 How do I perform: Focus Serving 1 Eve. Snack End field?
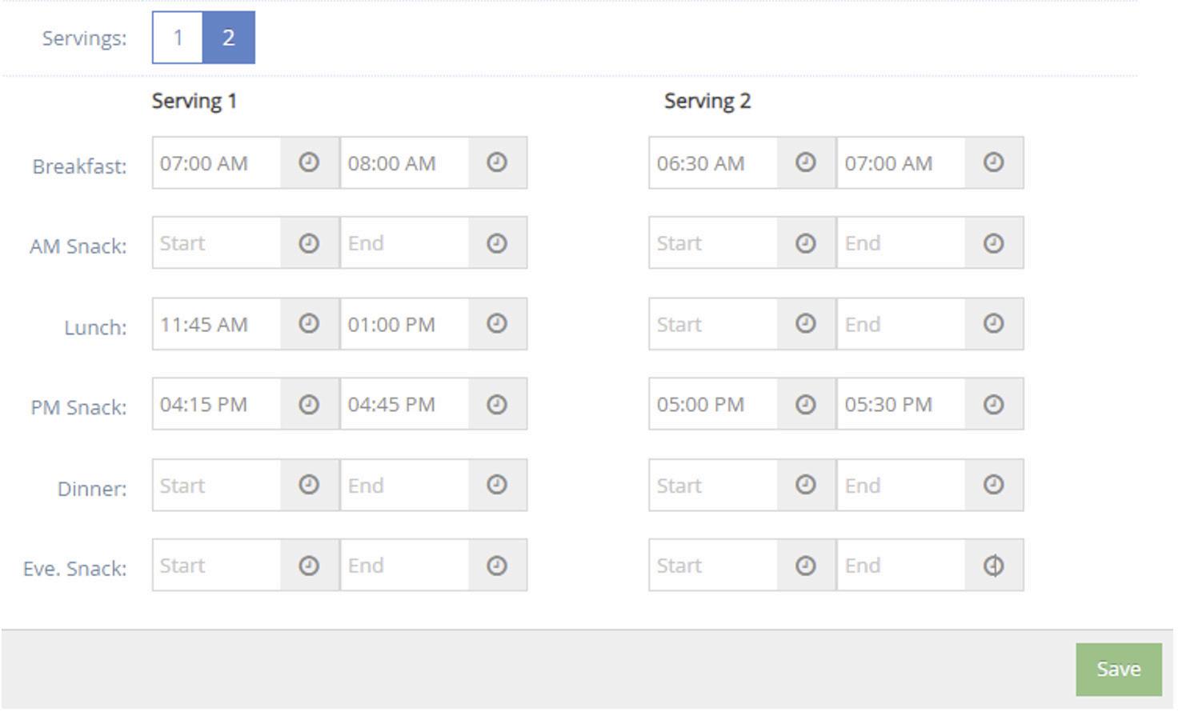405,566
